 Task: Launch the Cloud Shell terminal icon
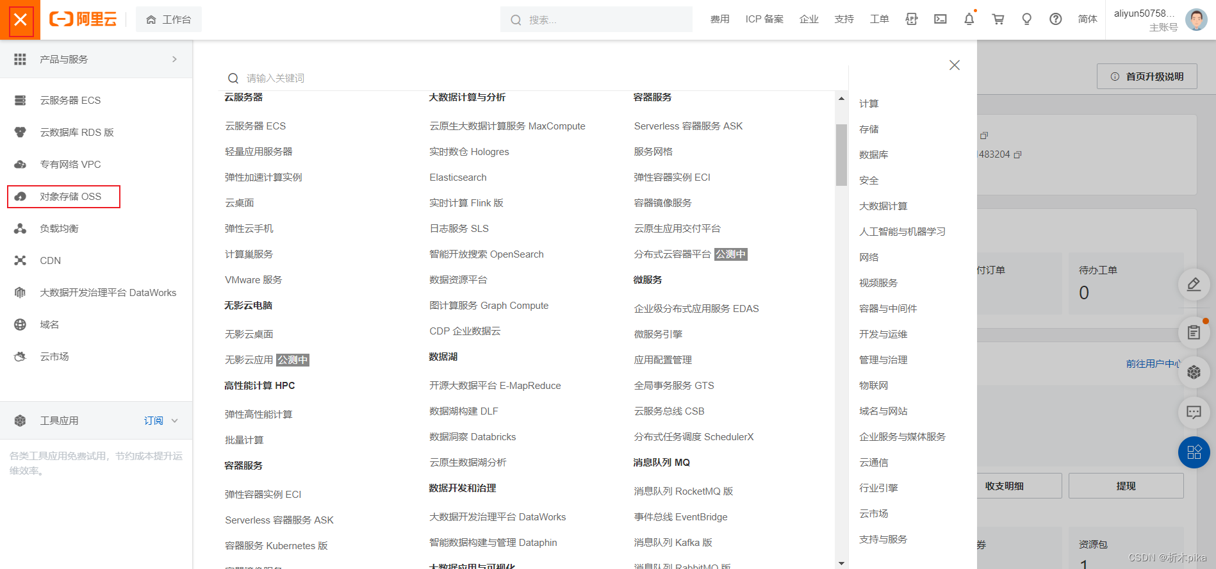pyautogui.click(x=940, y=19)
